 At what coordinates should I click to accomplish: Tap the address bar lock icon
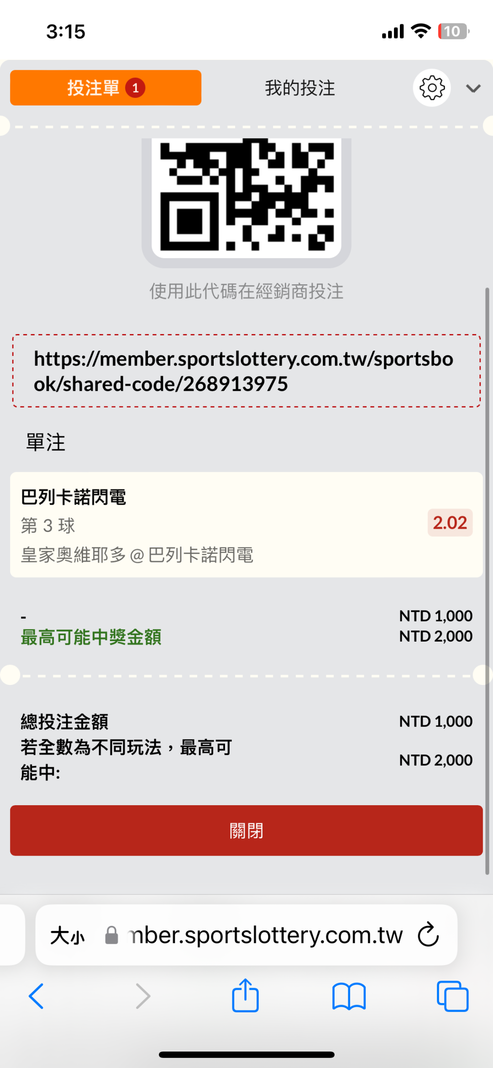[111, 935]
